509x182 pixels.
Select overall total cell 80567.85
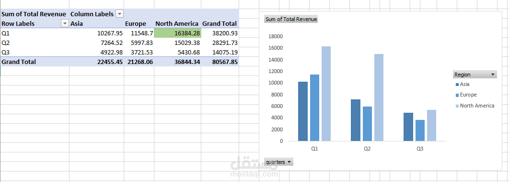(220, 62)
